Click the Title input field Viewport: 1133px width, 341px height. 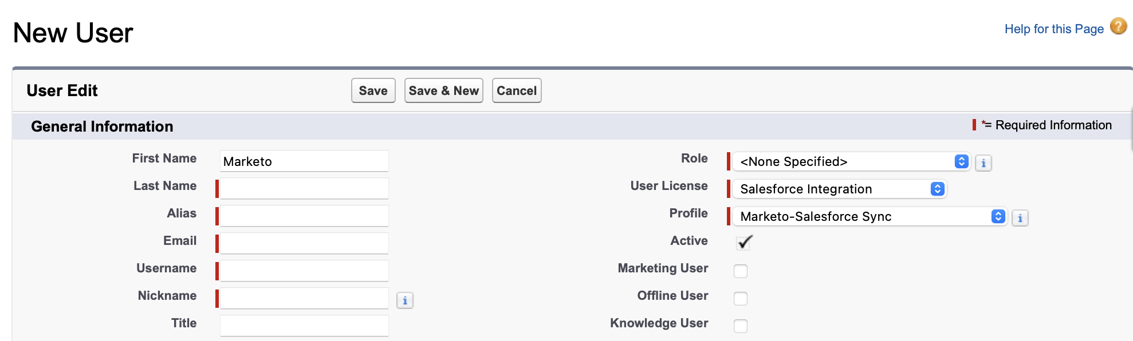[x=304, y=325]
